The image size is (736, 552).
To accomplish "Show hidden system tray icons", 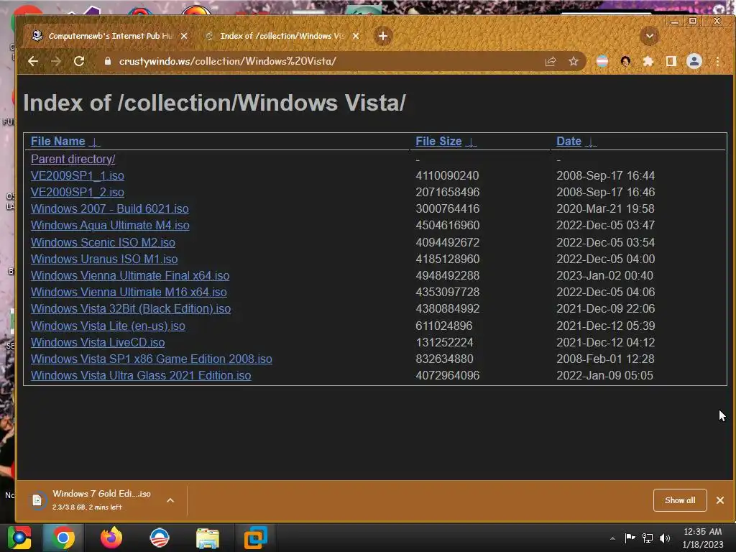I will pyautogui.click(x=612, y=538).
